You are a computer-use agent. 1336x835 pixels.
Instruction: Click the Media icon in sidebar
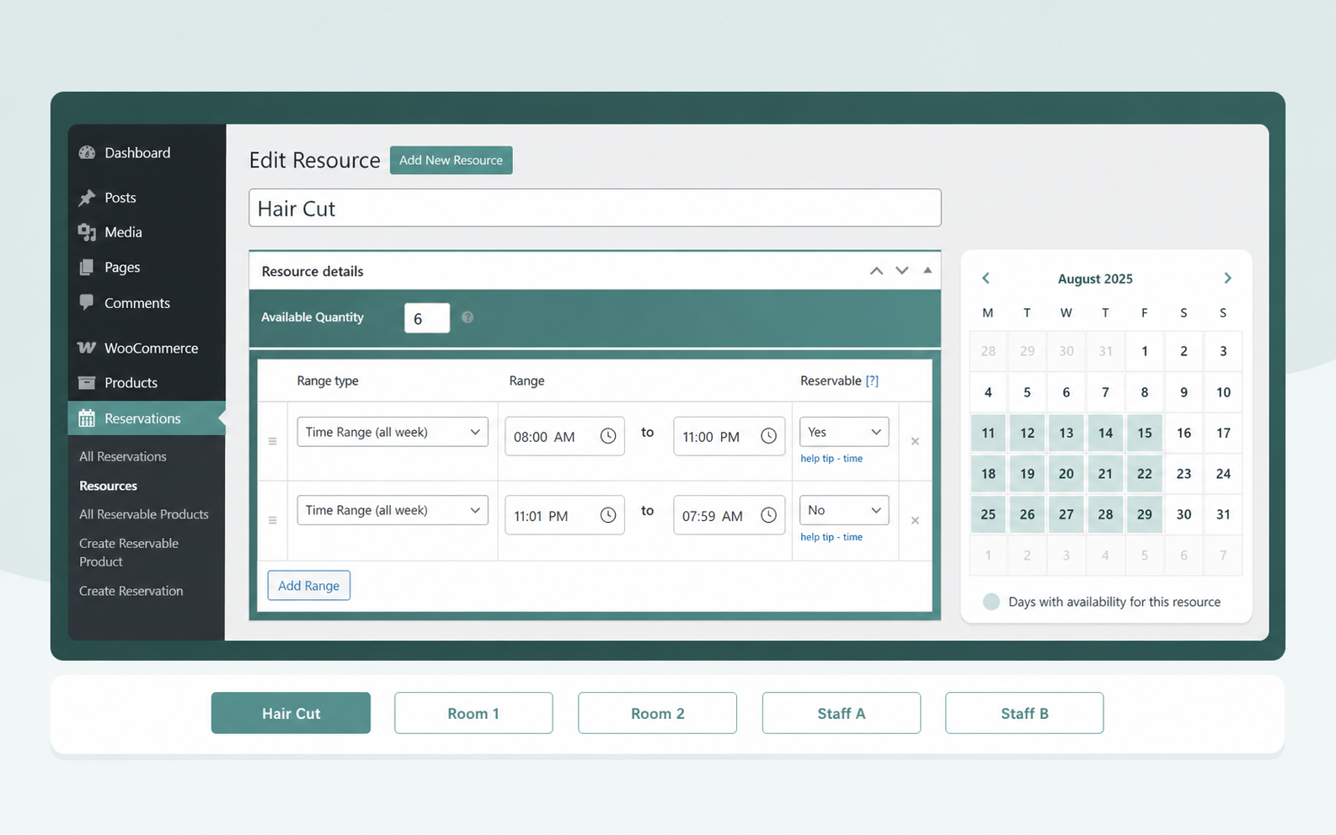point(87,232)
